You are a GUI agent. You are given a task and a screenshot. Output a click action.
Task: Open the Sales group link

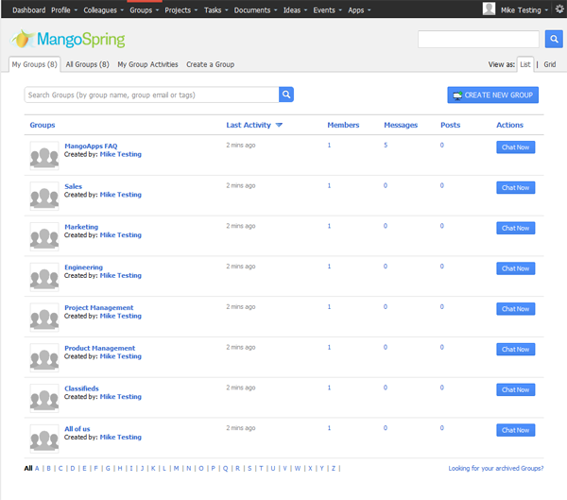[73, 186]
